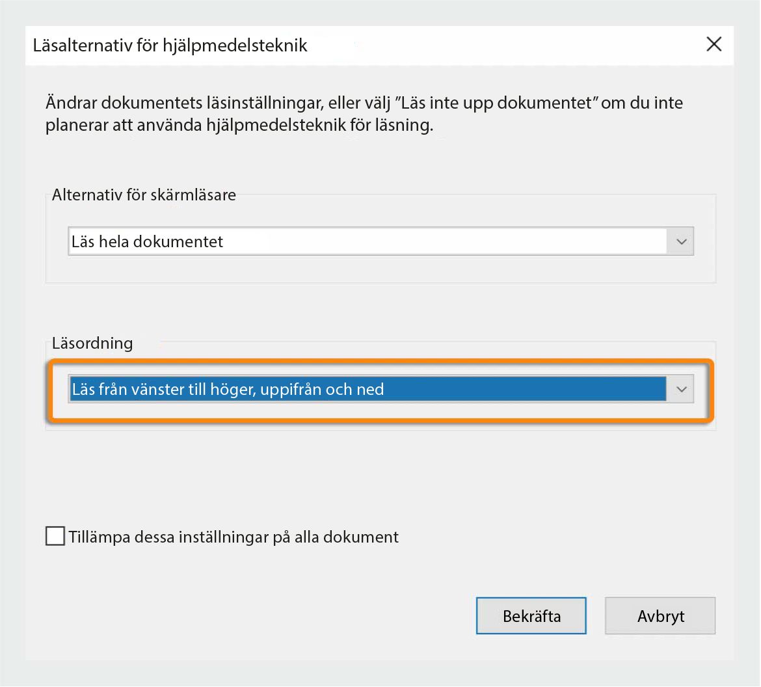Viewport: 761px width, 687px height.
Task: Click the dialog title 'Läsalternativ för hjälpmedelsteknik'
Action: click(x=170, y=46)
